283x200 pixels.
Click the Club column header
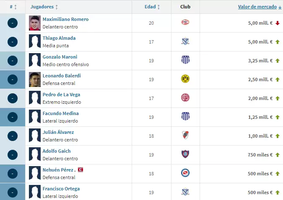pyautogui.click(x=185, y=7)
